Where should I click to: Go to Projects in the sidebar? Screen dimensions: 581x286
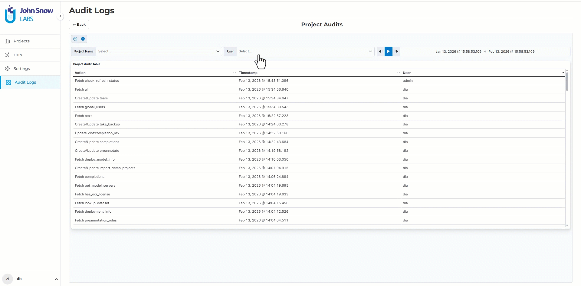pos(21,41)
